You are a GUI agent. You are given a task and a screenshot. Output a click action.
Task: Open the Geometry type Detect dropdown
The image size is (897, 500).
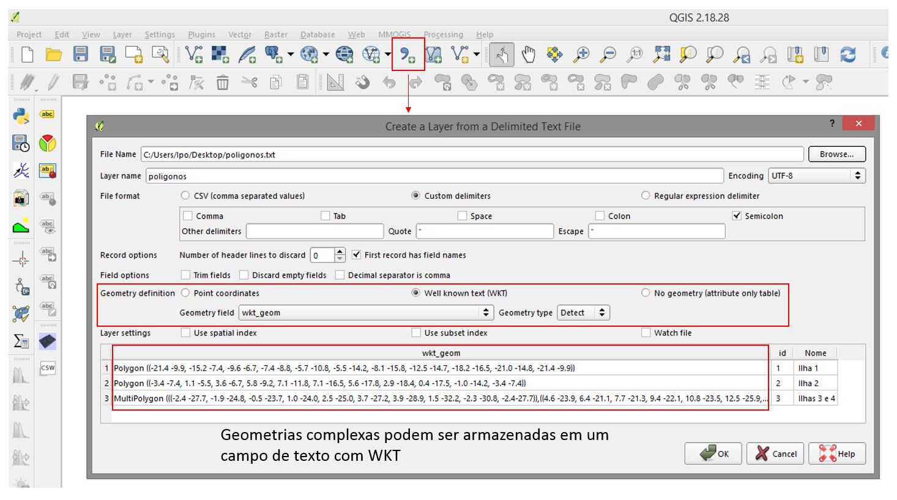(582, 313)
